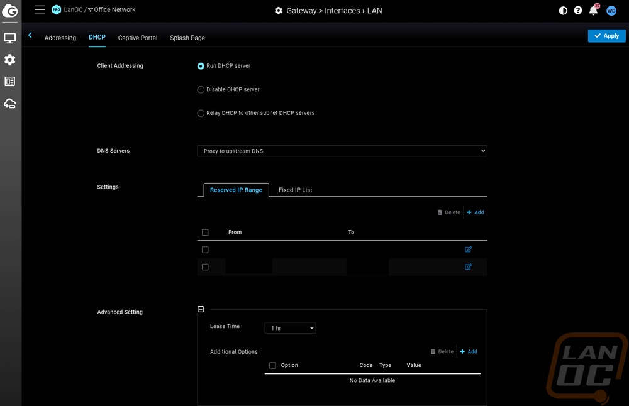Image resolution: width=629 pixels, height=406 pixels.
Task: Click the Code column header
Action: (366, 365)
